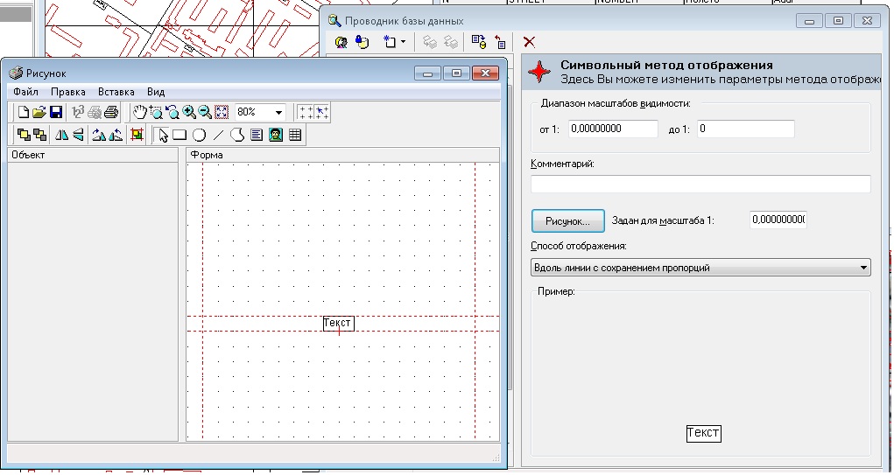The width and height of the screenshot is (894, 475).
Task: Click the padlock database icon in Проводник toolbar
Action: (362, 42)
